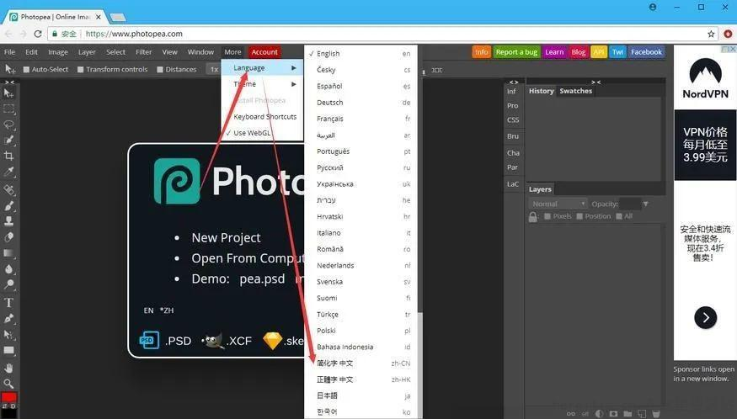Select the Magic Wand quick selection tool
737x419 pixels.
[x=9, y=140]
